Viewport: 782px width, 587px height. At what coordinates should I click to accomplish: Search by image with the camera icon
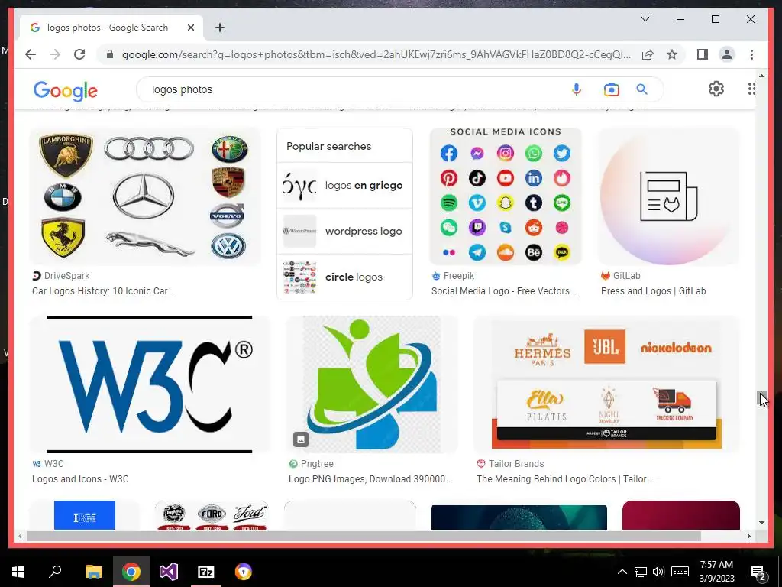click(612, 89)
